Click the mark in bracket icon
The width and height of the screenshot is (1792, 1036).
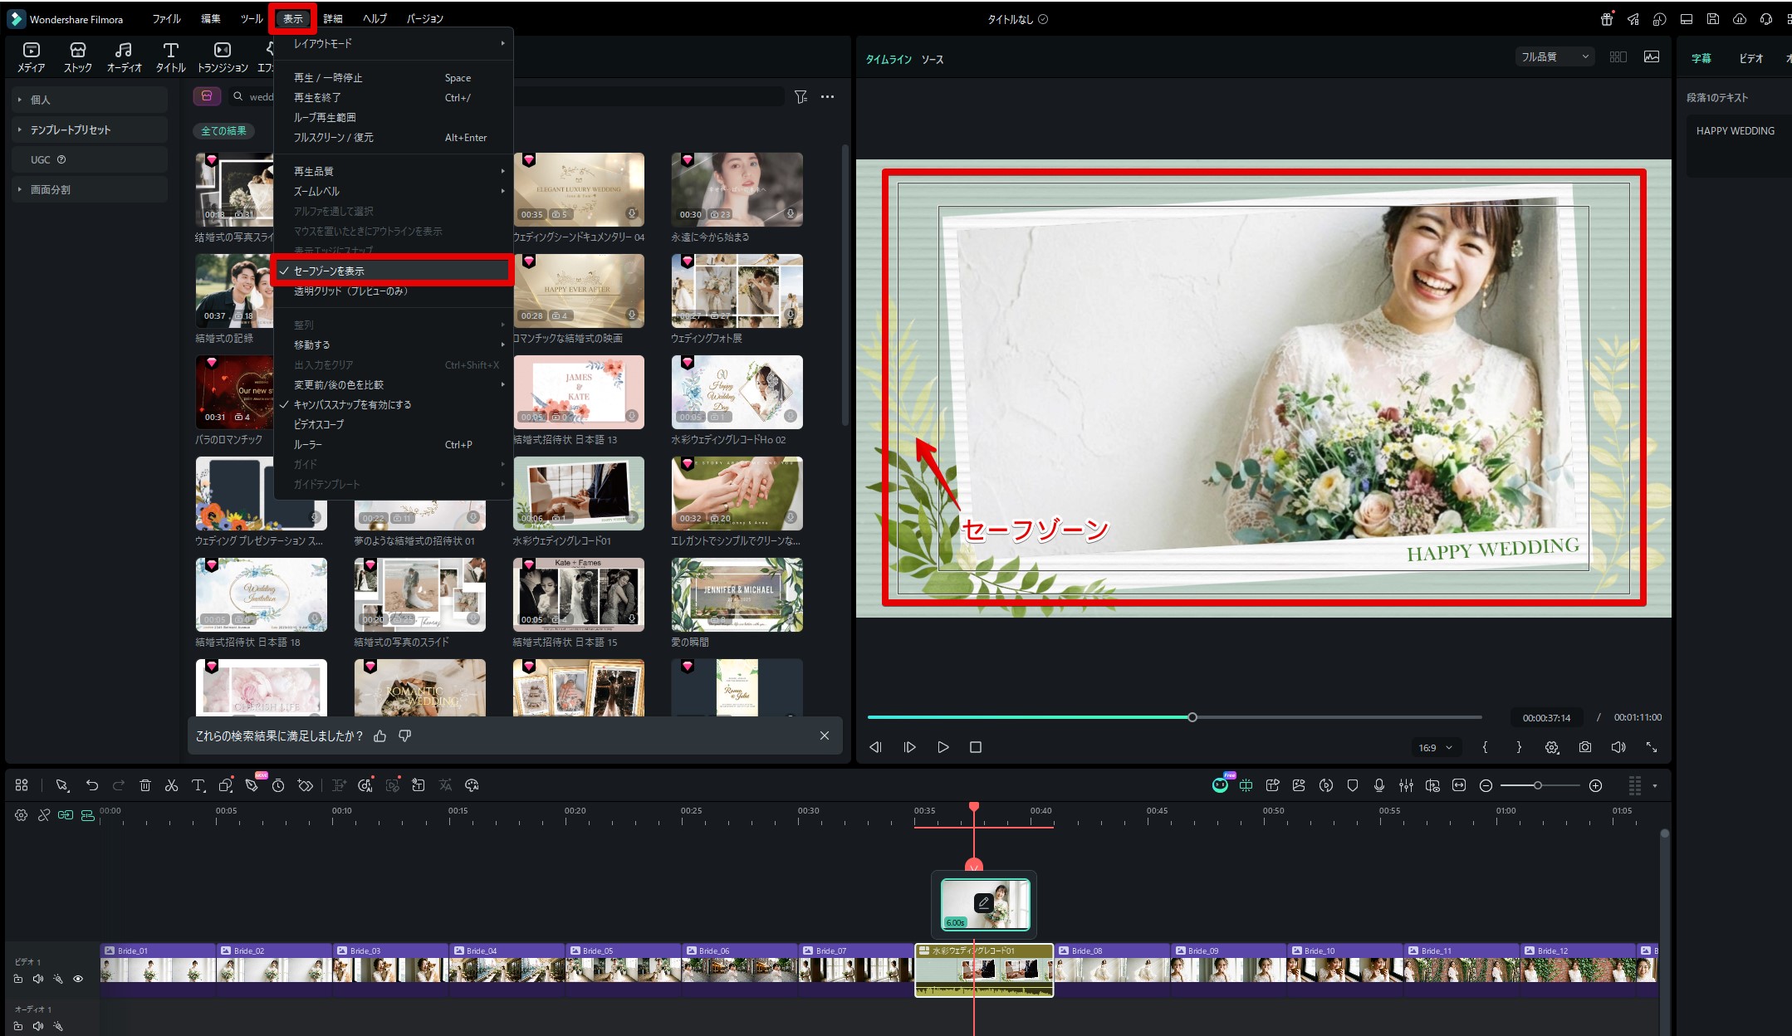(1486, 747)
